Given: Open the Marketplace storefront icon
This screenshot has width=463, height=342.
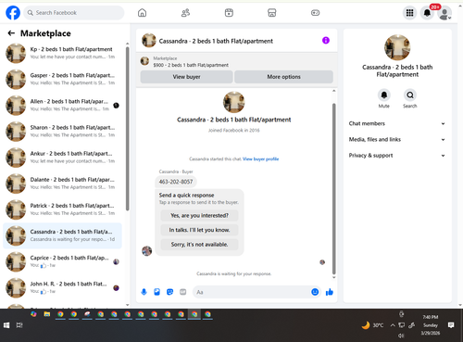Looking at the screenshot, I should click(x=272, y=13).
